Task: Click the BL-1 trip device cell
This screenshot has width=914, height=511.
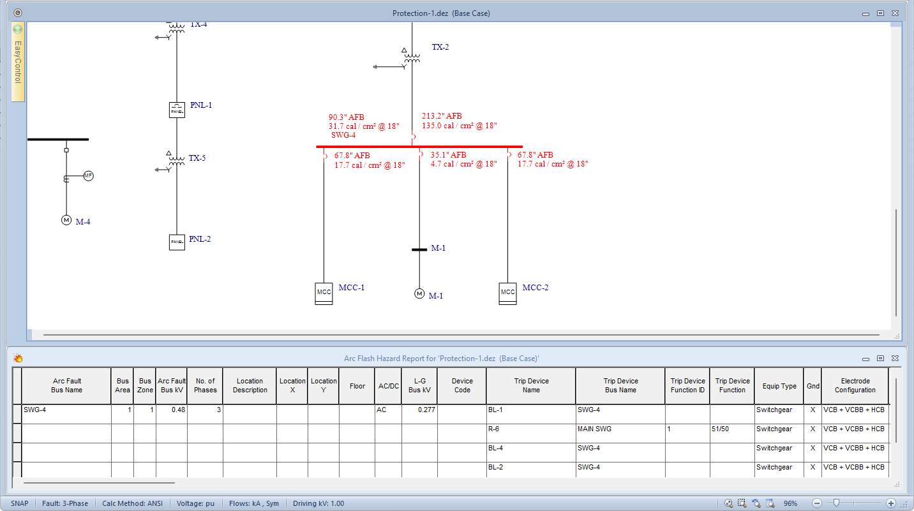Action: 531,414
